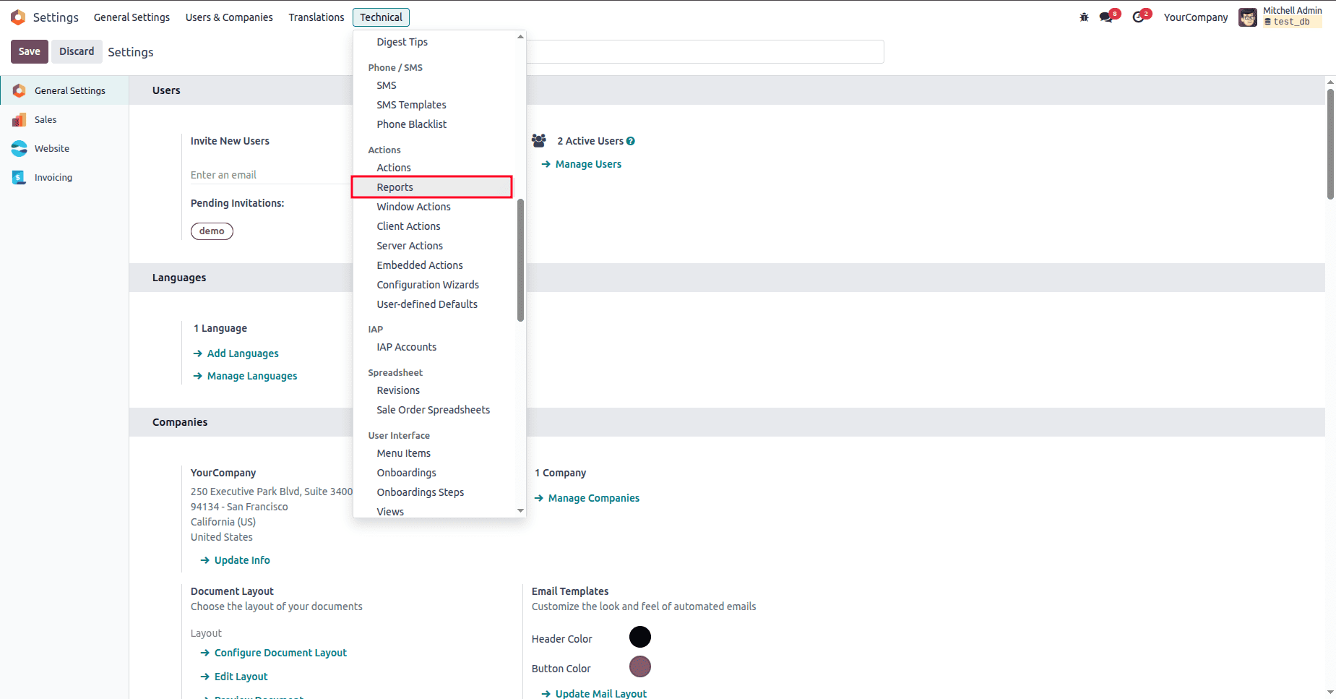Viewport: 1336px width, 699px height.
Task: Click the activities clock icon showing 2
Action: click(x=1138, y=17)
